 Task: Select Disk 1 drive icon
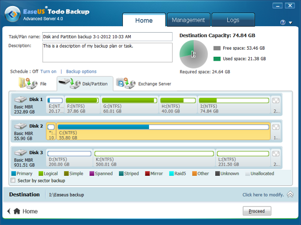click(21, 99)
